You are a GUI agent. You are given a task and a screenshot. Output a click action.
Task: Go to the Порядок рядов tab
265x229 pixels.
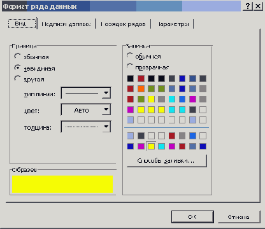point(123,24)
